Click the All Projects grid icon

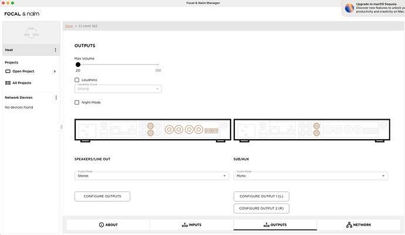coord(8,83)
